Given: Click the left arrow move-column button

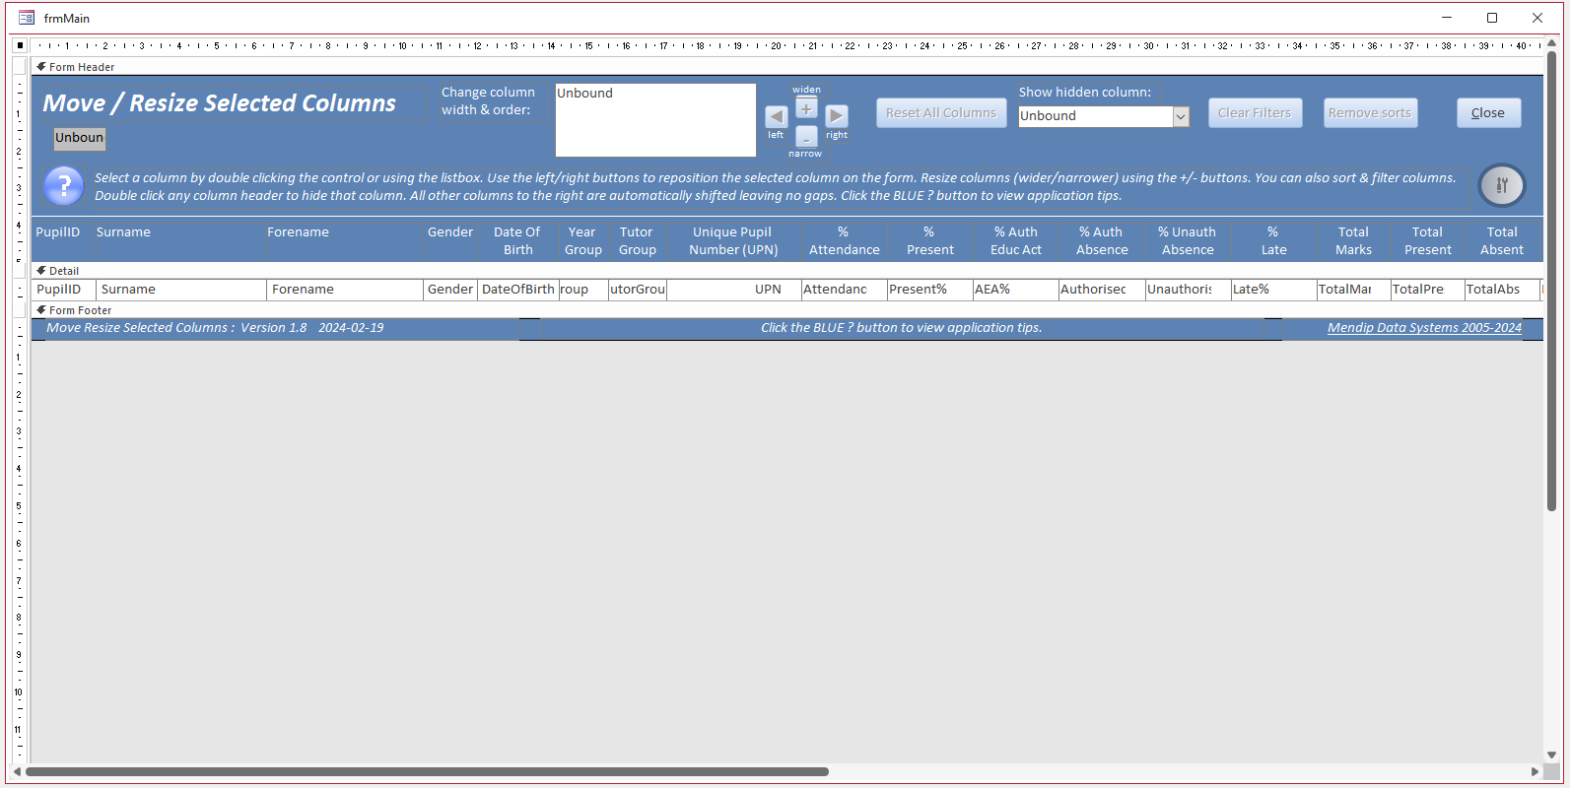Looking at the screenshot, I should [x=776, y=116].
